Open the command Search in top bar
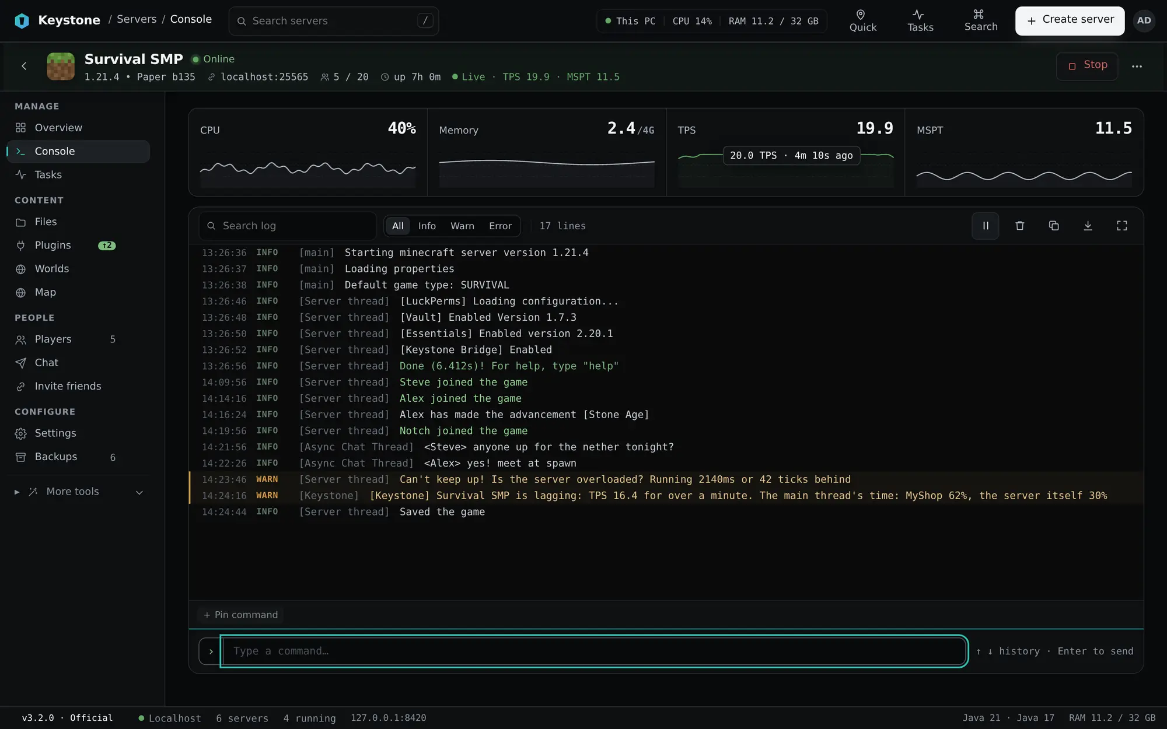This screenshot has height=729, width=1167. (980, 21)
